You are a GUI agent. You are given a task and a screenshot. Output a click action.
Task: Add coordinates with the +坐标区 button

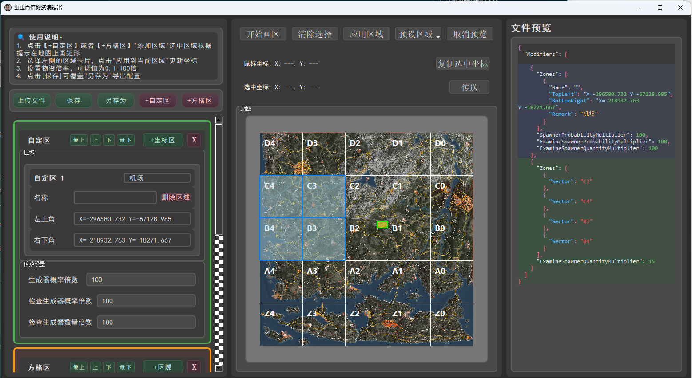pyautogui.click(x=163, y=140)
